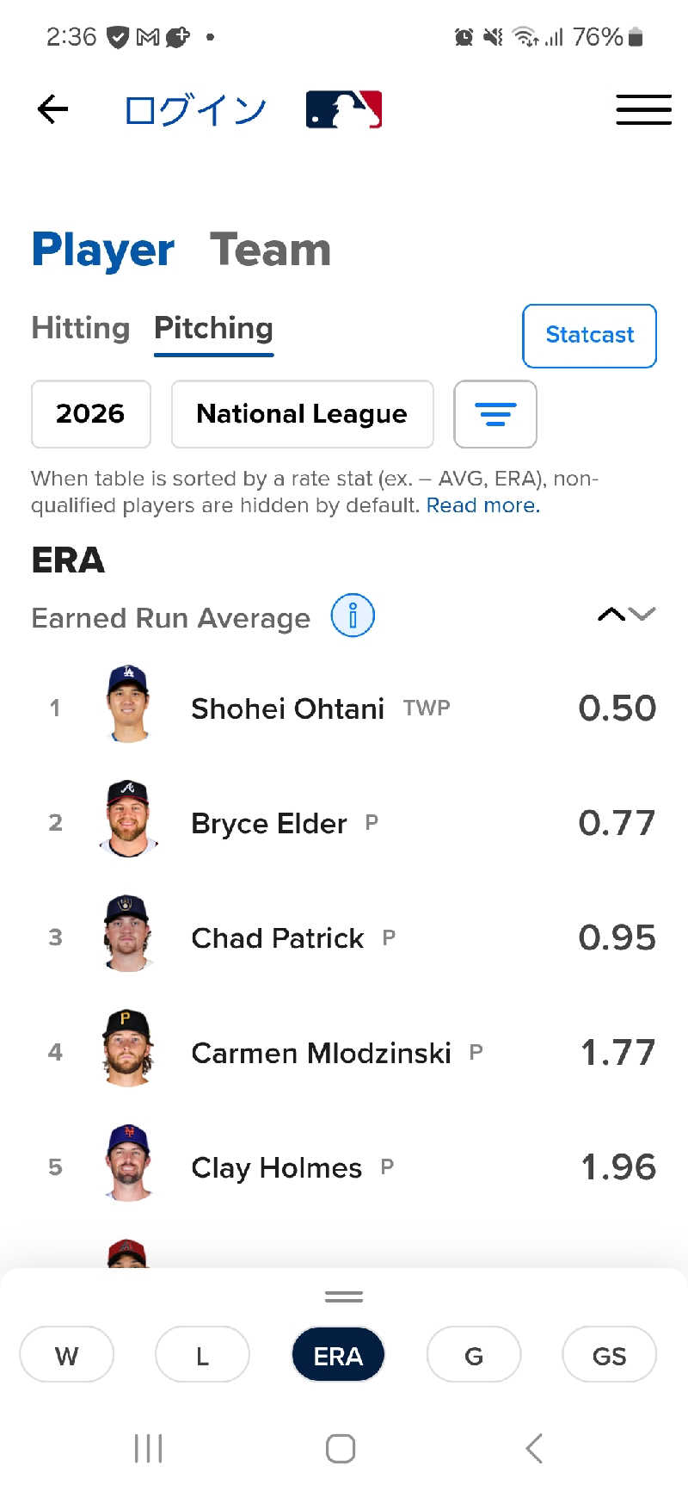
Task: Select the GS stat pill
Action: [609, 1355]
